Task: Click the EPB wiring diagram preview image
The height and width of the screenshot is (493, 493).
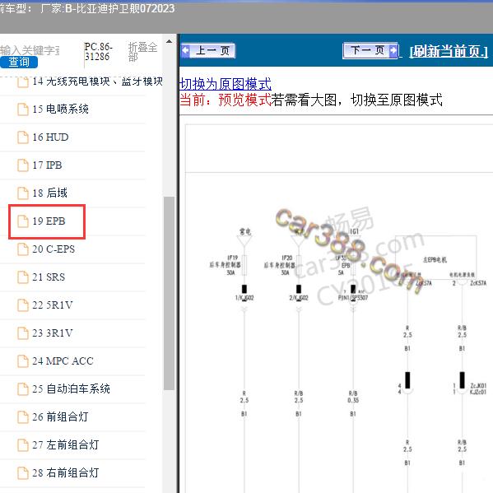Action: [339, 309]
